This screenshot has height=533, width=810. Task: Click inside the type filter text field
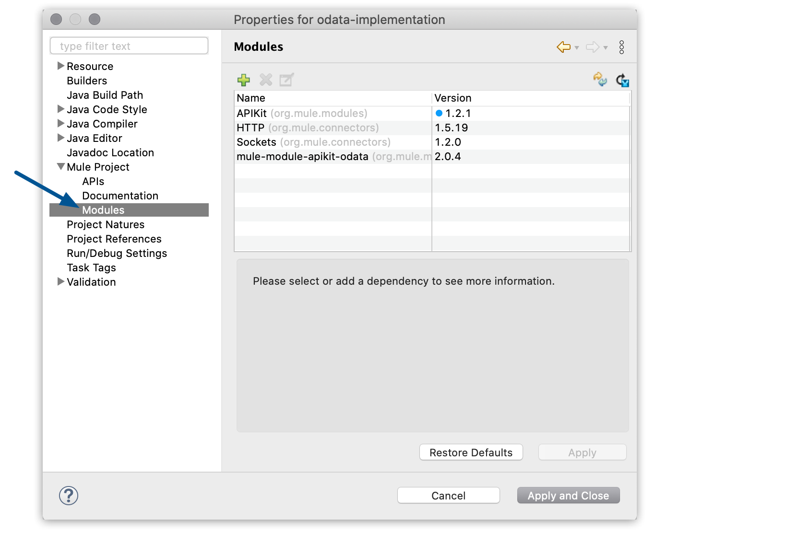(x=129, y=46)
